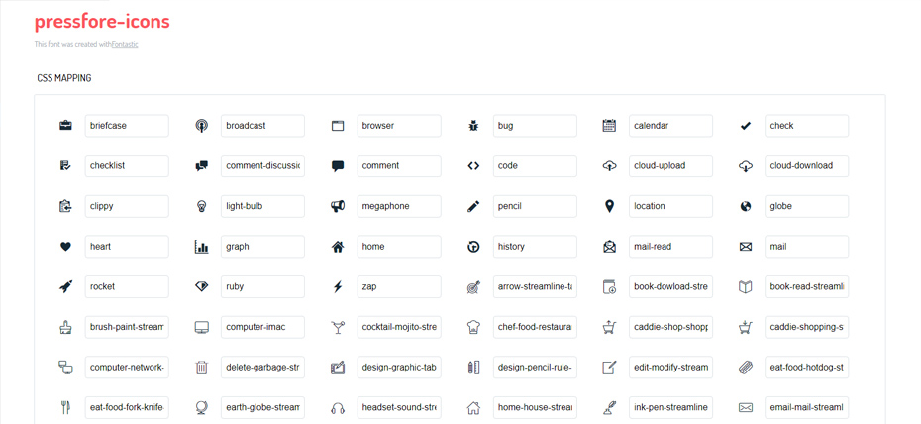921x424 pixels.
Task: Click the rocket icon
Action: click(65, 286)
